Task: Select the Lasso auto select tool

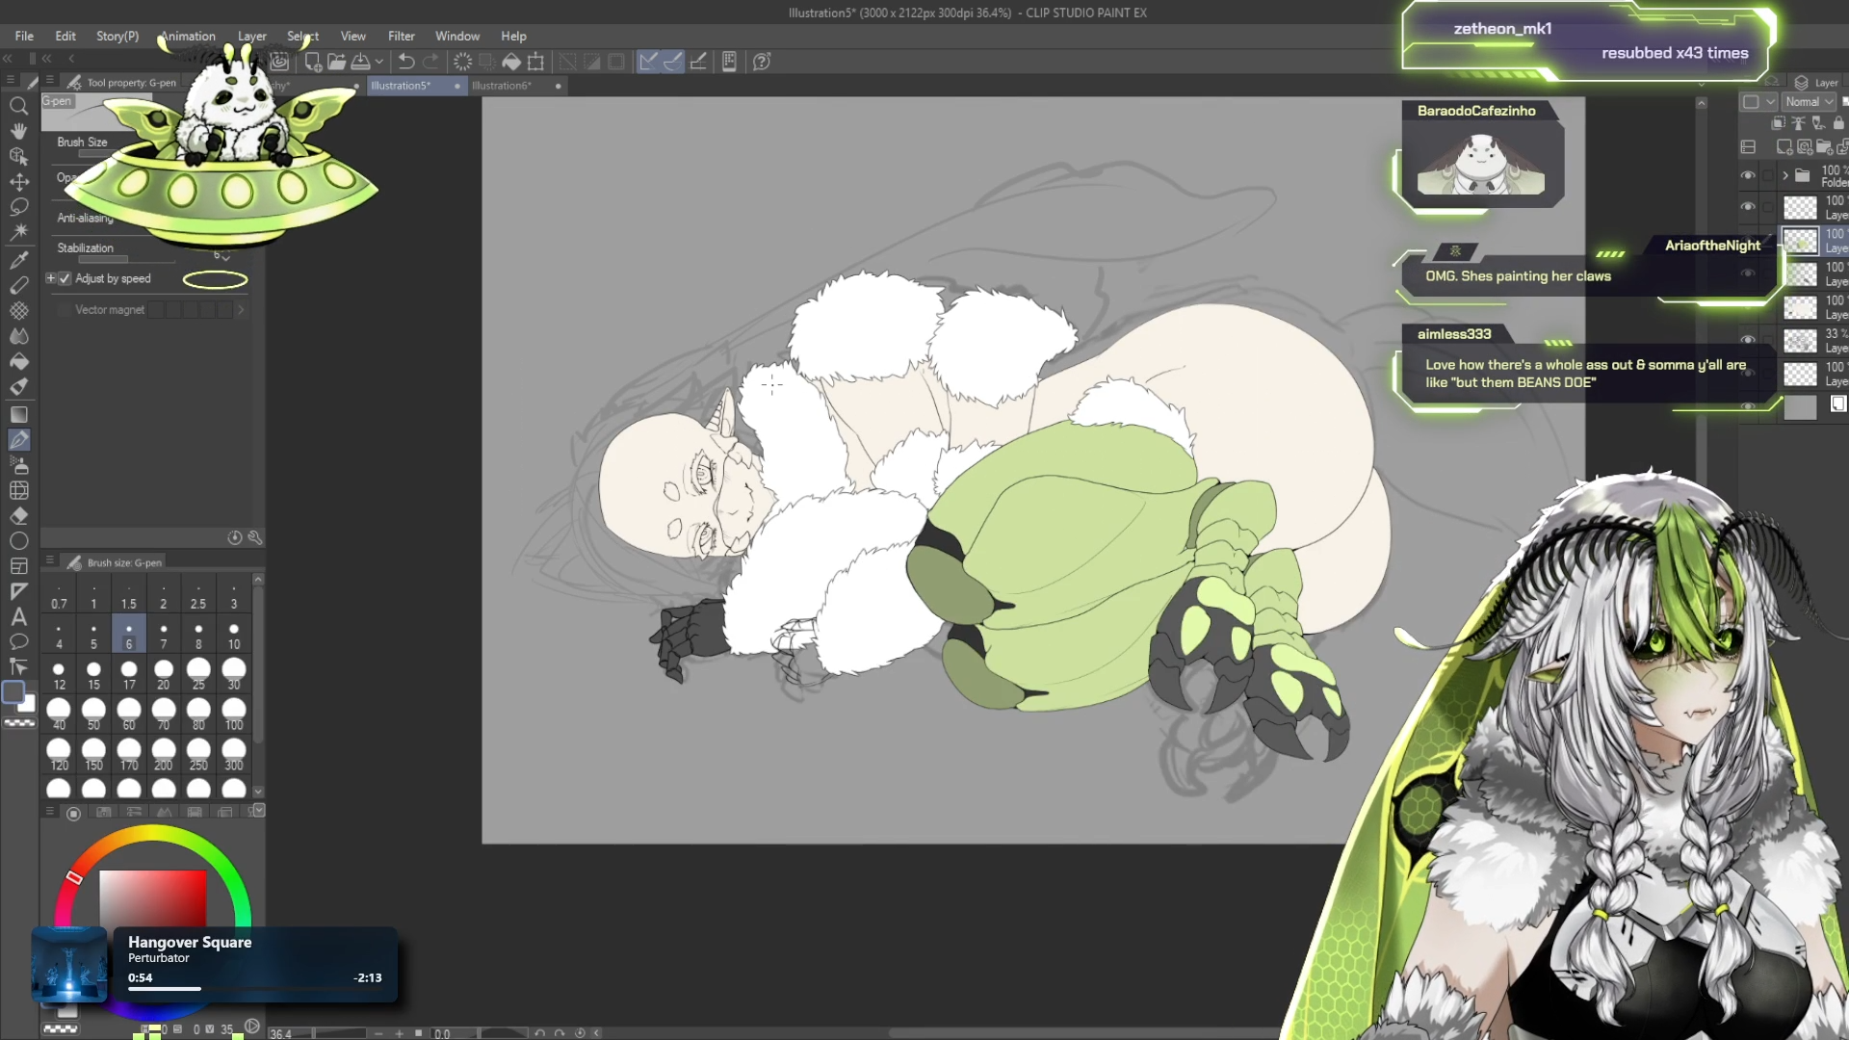Action: coord(18,207)
